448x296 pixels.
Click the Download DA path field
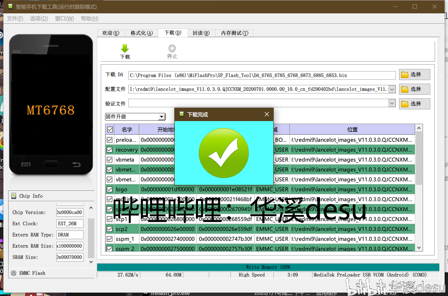point(262,75)
